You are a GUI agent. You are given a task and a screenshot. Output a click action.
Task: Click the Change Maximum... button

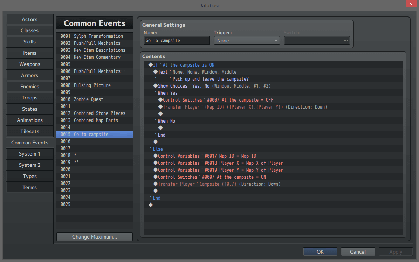(95, 237)
